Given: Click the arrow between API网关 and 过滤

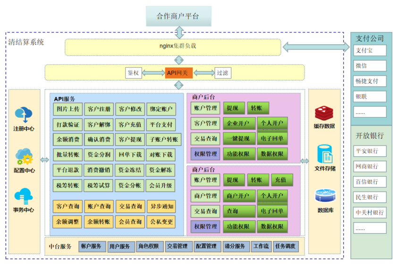Looking at the screenshot, I should (x=203, y=73).
